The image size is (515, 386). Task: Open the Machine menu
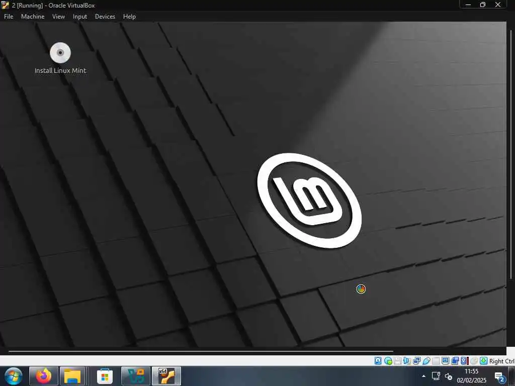tap(33, 17)
